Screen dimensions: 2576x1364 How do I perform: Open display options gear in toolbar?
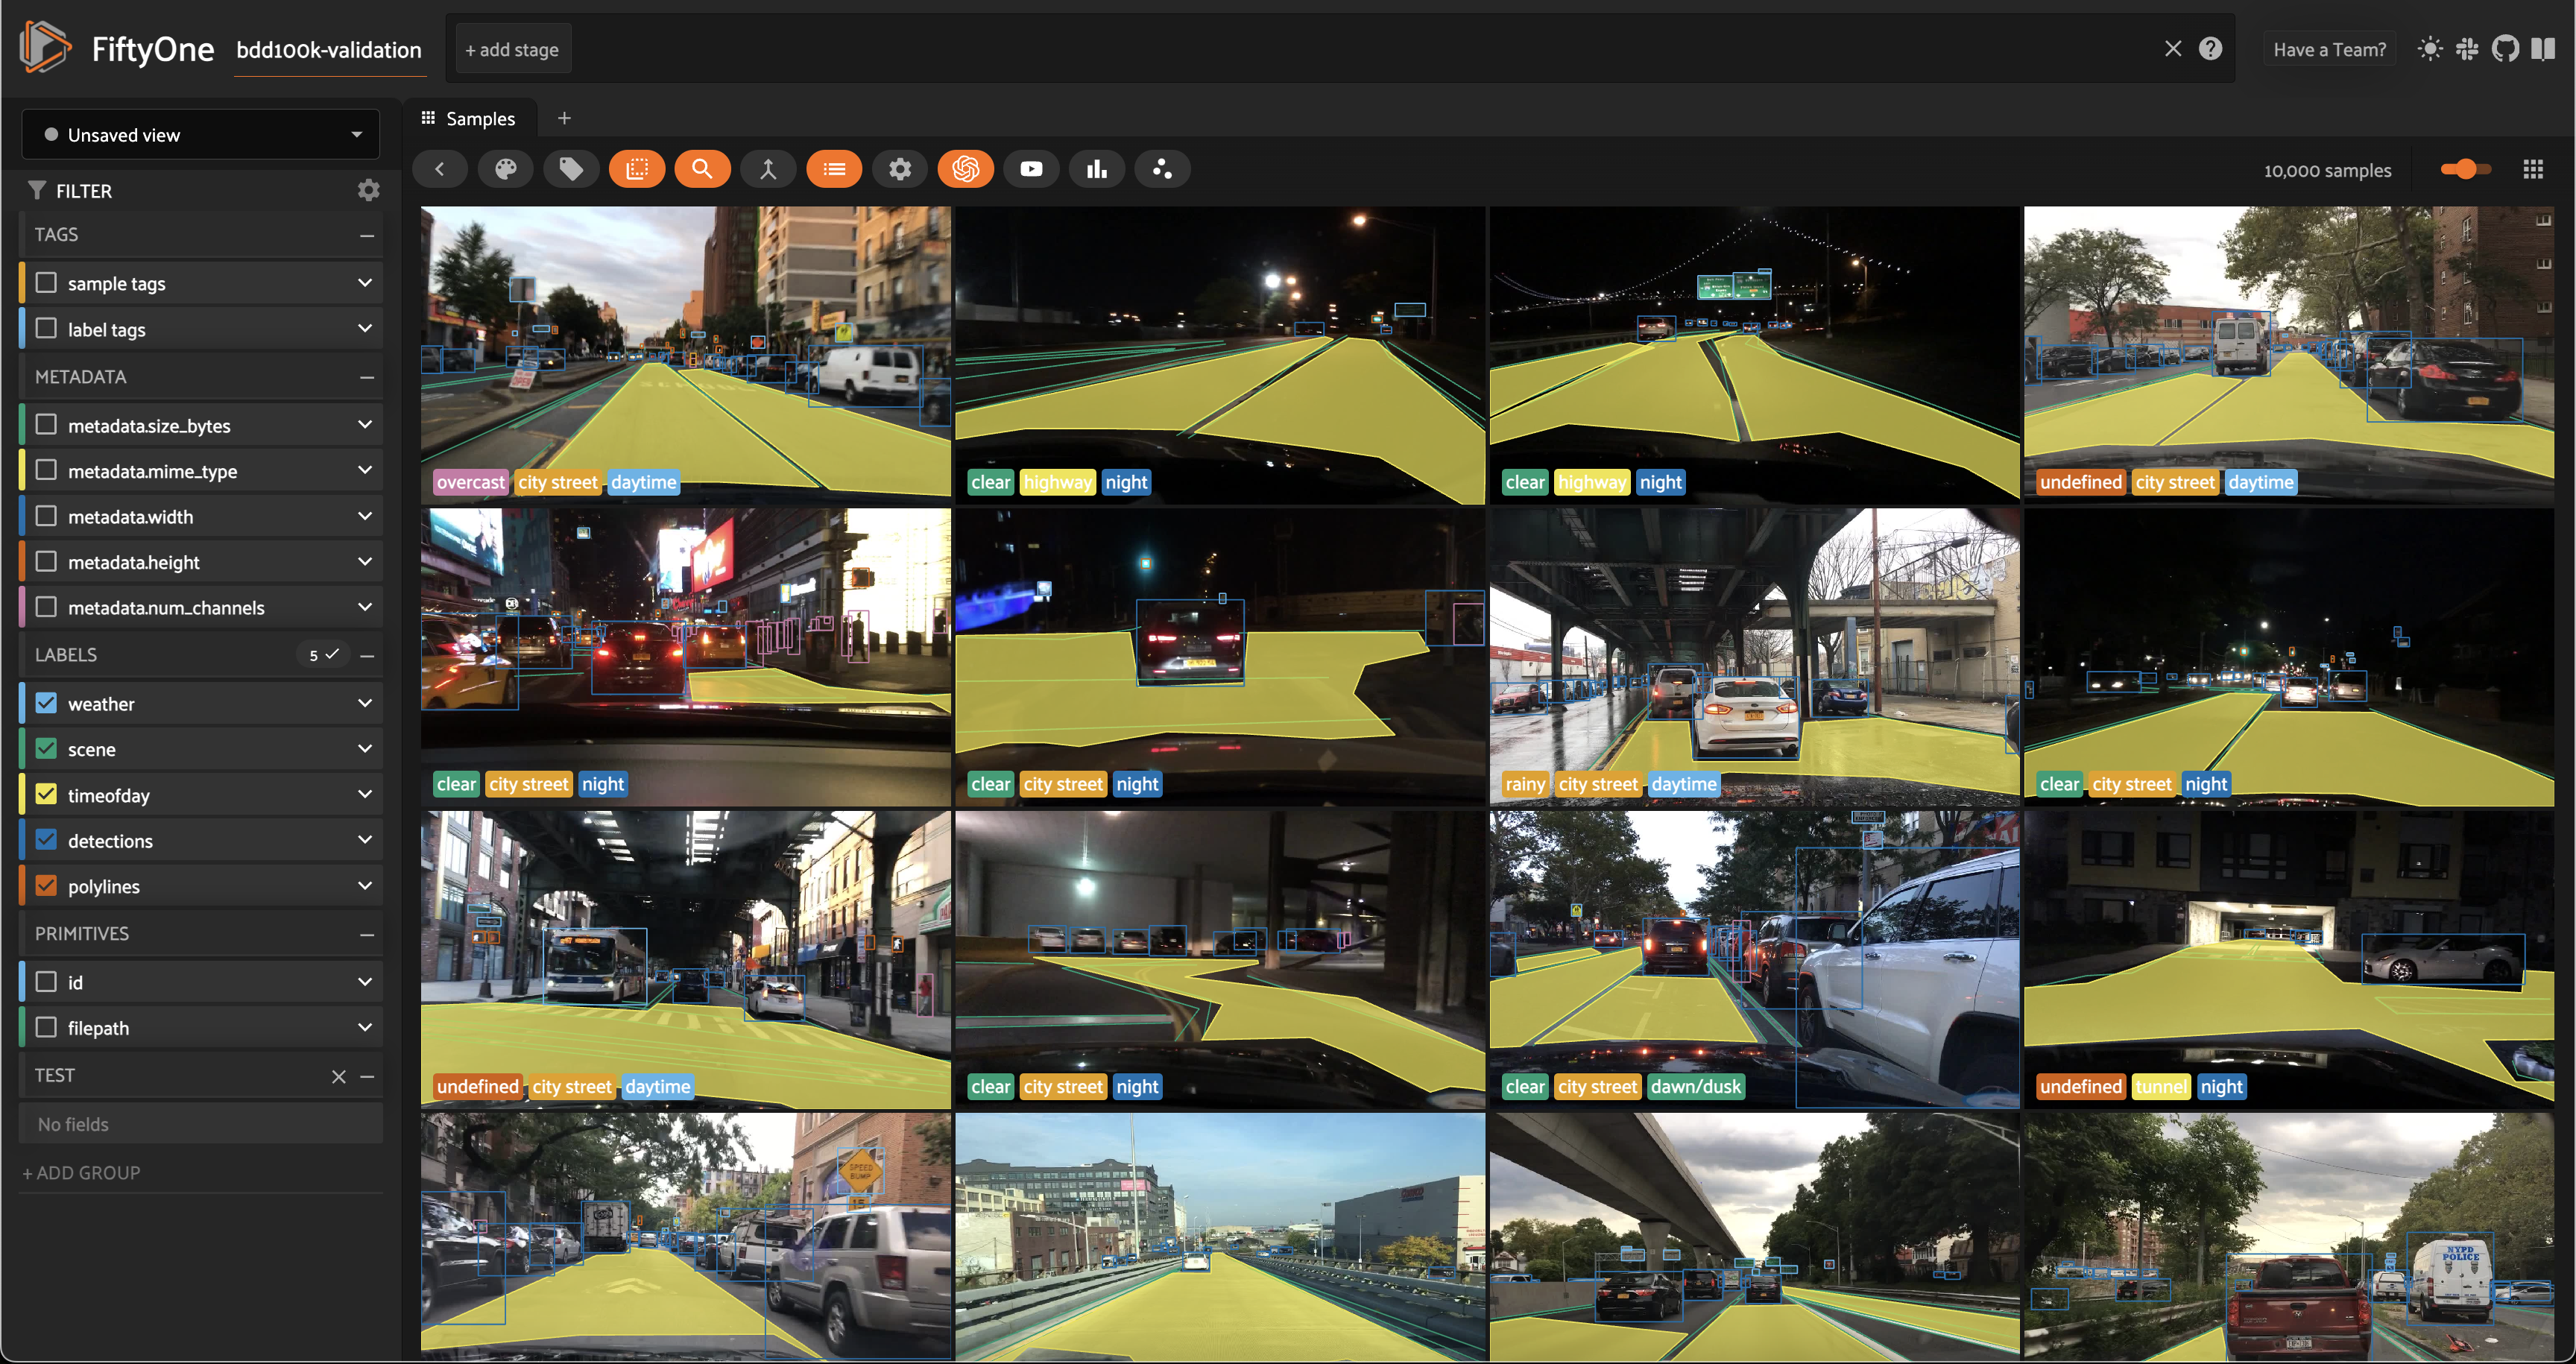point(900,169)
